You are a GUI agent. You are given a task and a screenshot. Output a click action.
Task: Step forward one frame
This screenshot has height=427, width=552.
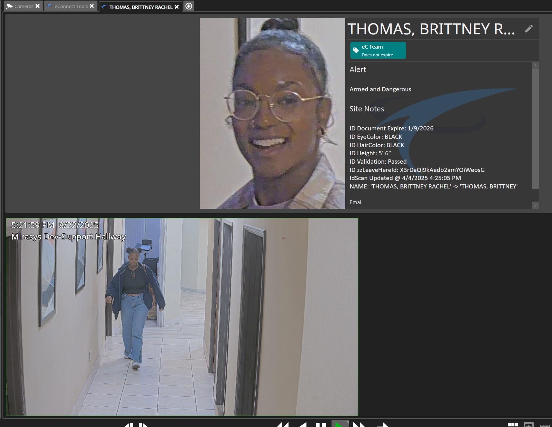click(x=143, y=425)
